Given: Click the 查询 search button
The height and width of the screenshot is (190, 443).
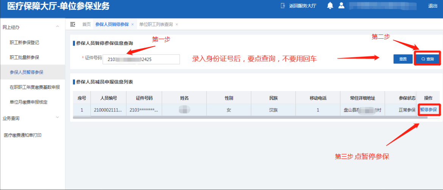Looking at the screenshot, I should [x=427, y=59].
